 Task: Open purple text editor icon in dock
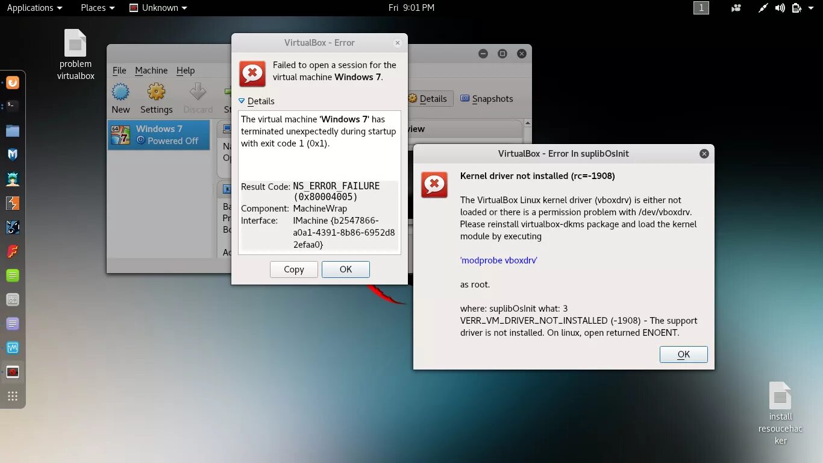[13, 324]
